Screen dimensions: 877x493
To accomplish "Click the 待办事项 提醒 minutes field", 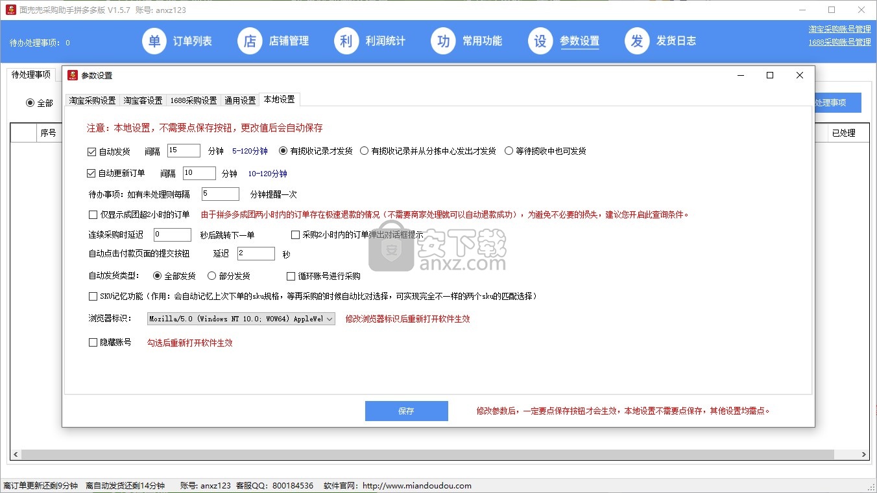I will (221, 194).
